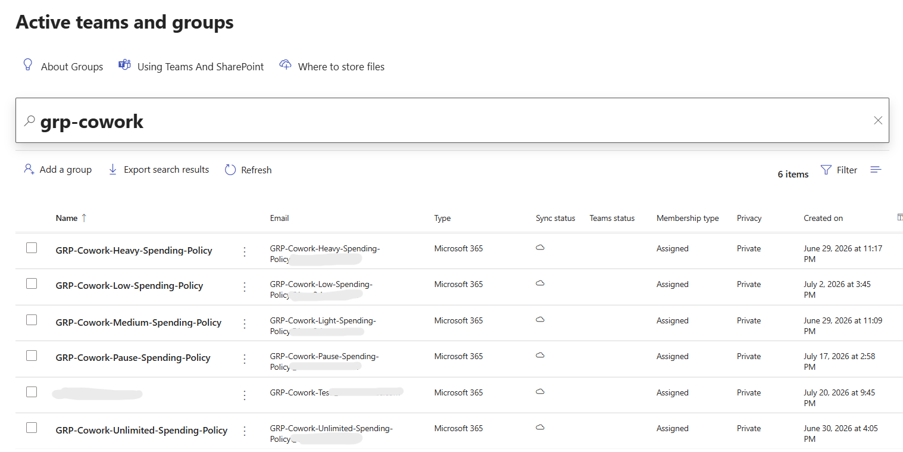
Task: Select the GRP-Cowork-Unlimited-Spending-Policy checkbox
Action: tap(32, 428)
